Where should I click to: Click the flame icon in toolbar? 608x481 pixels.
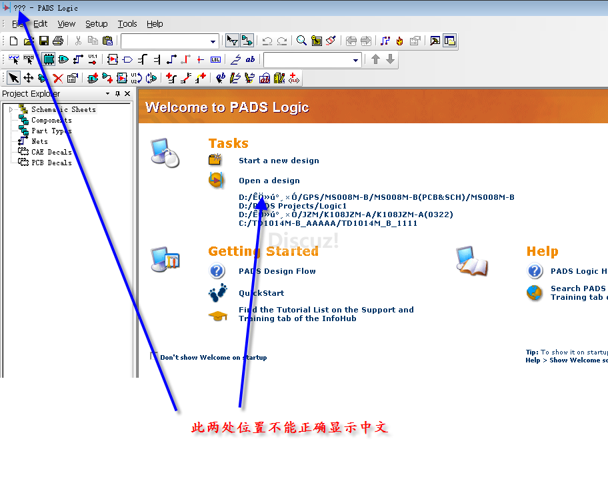(x=400, y=41)
